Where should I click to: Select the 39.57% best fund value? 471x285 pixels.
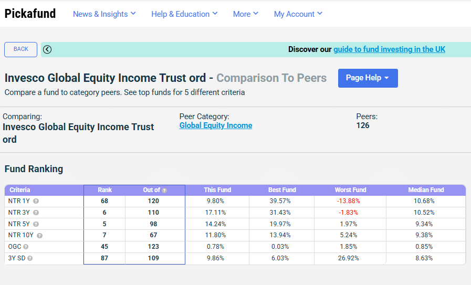[280, 201]
